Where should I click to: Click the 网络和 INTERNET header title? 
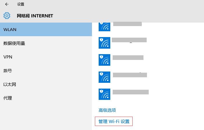coord(35,16)
